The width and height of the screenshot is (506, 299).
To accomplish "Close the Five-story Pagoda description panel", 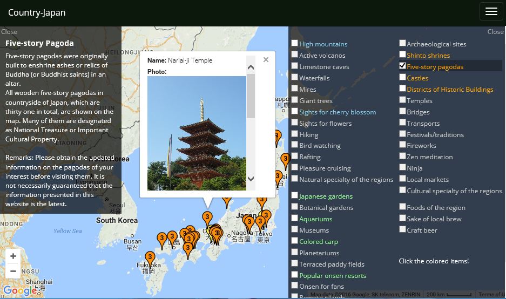I will (x=9, y=32).
